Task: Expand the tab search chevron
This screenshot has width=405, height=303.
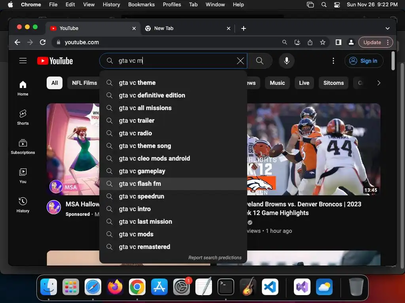Action: click(388, 28)
